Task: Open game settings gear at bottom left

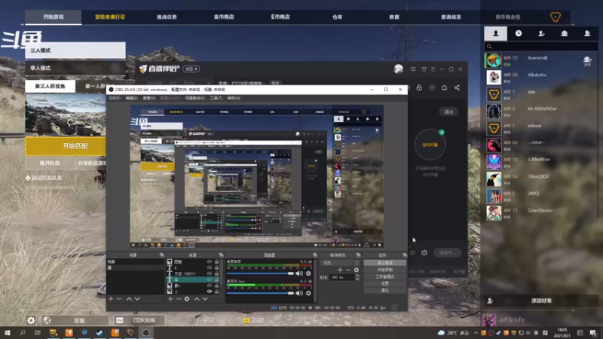Action: (31, 320)
